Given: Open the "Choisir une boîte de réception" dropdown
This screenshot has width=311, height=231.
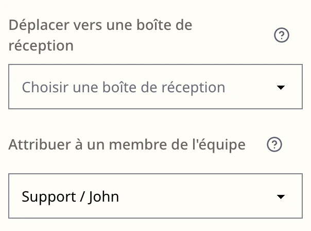Looking at the screenshot, I should tap(155, 87).
